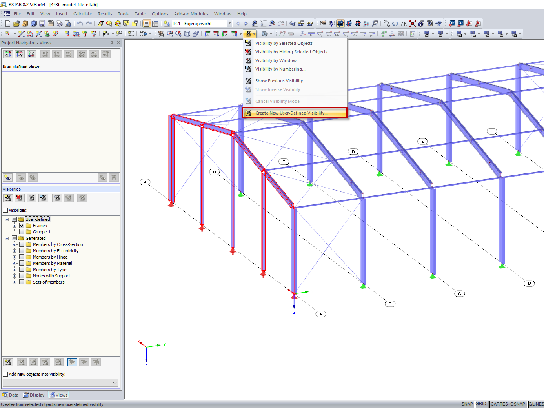Image resolution: width=544 pixels, height=408 pixels.
Task: Click Visibility by Selected Objects panel icon
Action: [x=8, y=198]
